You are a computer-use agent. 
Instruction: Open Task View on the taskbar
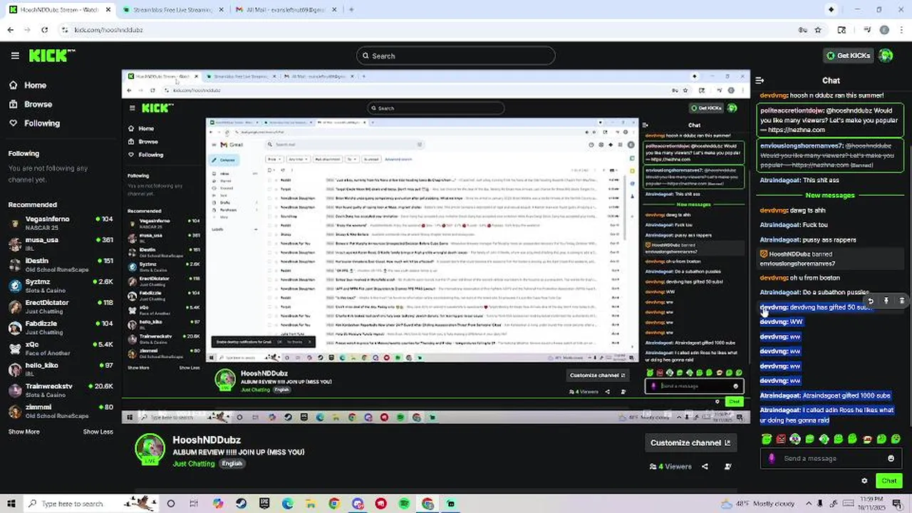click(194, 504)
